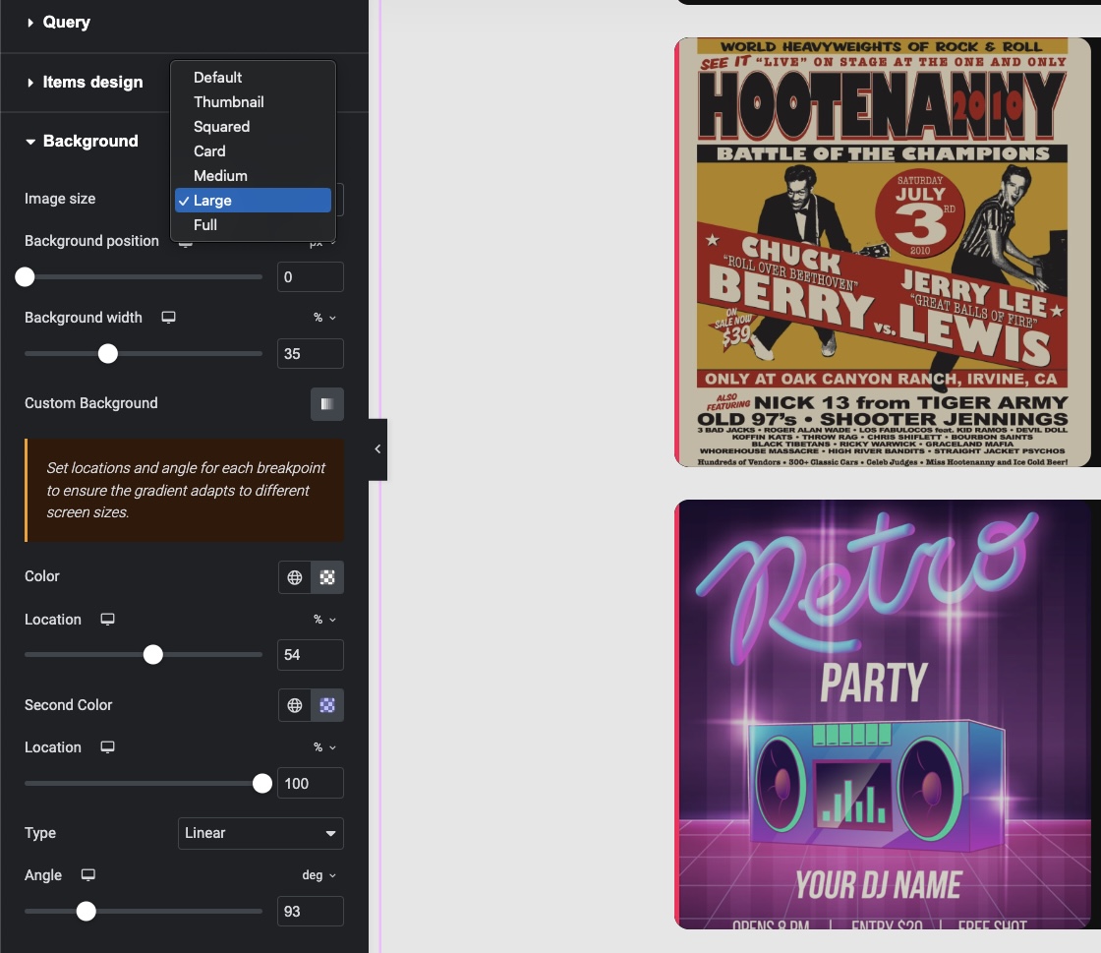Screen dimensions: 1101x953
Task: Select Thumbnail from the Image size list
Action: (x=228, y=101)
